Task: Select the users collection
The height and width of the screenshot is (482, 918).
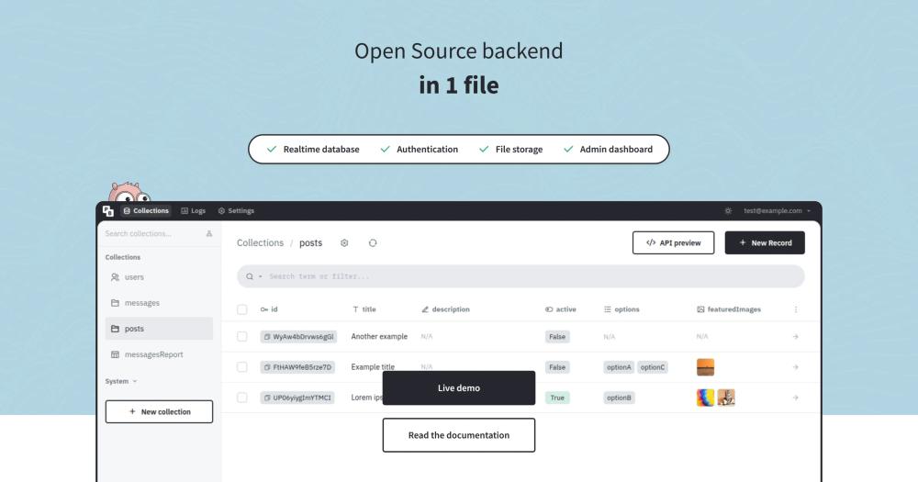Action: pyautogui.click(x=159, y=277)
